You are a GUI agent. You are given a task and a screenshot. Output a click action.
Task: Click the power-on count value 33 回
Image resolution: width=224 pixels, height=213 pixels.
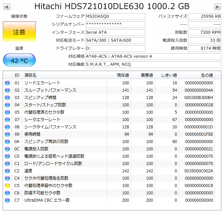[205, 41]
